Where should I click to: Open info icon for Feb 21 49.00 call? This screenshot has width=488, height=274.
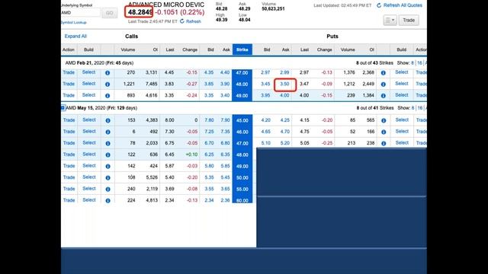pyautogui.click(x=108, y=96)
